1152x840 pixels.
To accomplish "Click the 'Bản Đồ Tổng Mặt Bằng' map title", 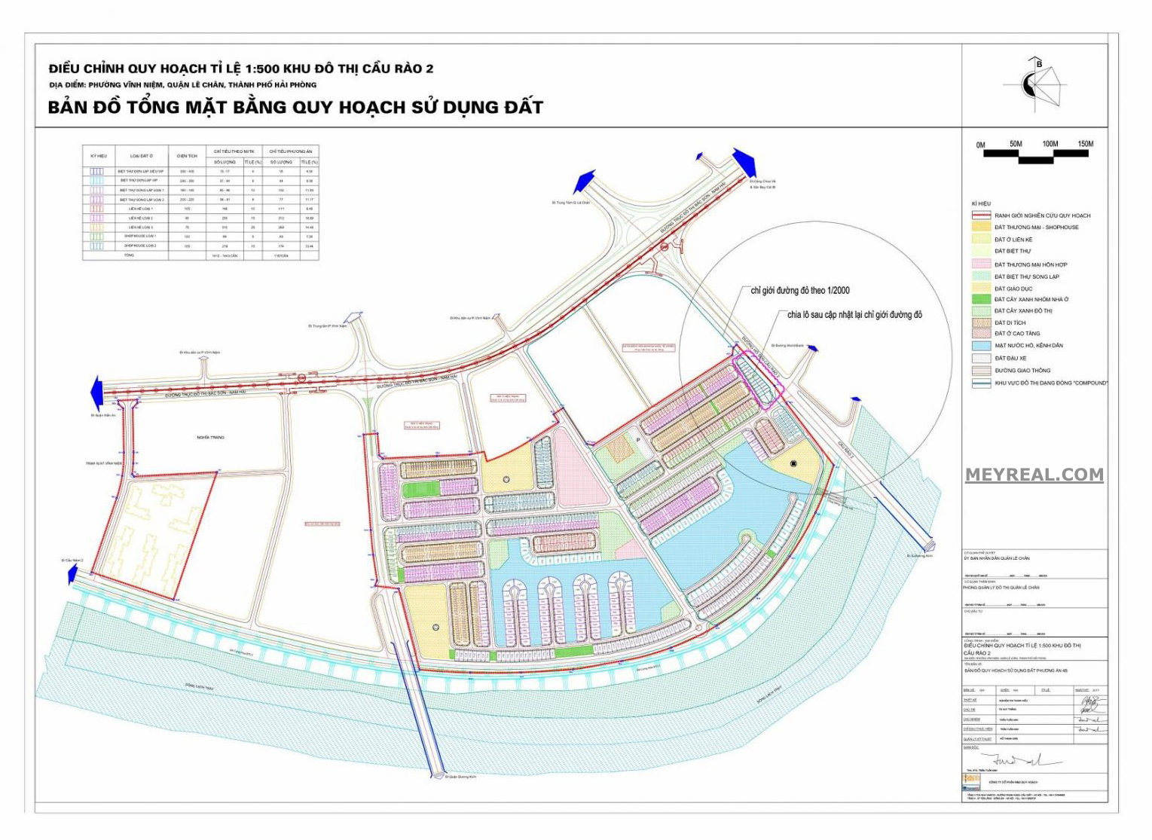I will (295, 107).
